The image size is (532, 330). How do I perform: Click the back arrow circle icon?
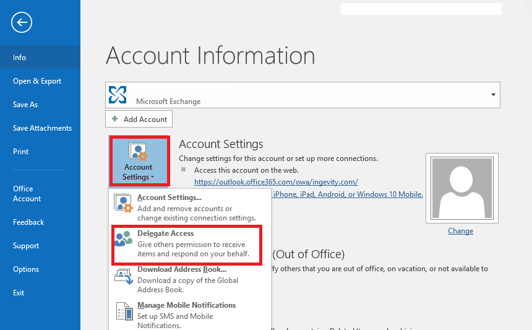22,22
